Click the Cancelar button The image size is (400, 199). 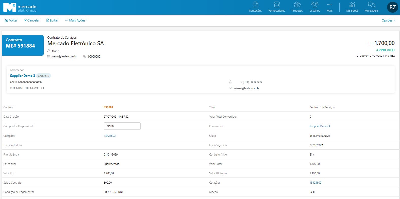click(32, 20)
